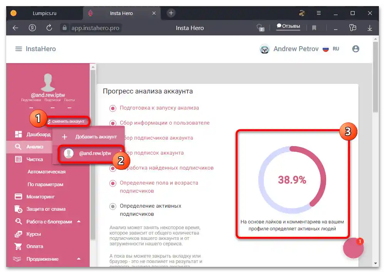This screenshot has width=385, height=273.
Task: Select the Подготовка к запуску анализа step radio
Action: pos(113,108)
